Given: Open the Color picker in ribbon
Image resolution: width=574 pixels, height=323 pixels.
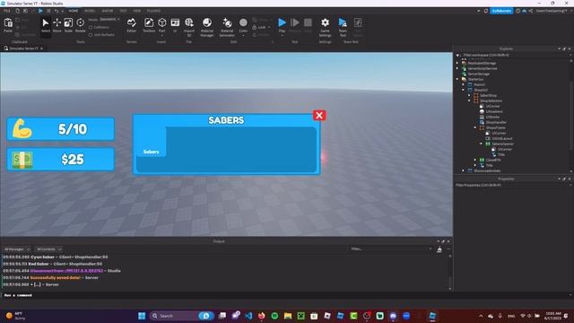Looking at the screenshot, I should (243, 25).
